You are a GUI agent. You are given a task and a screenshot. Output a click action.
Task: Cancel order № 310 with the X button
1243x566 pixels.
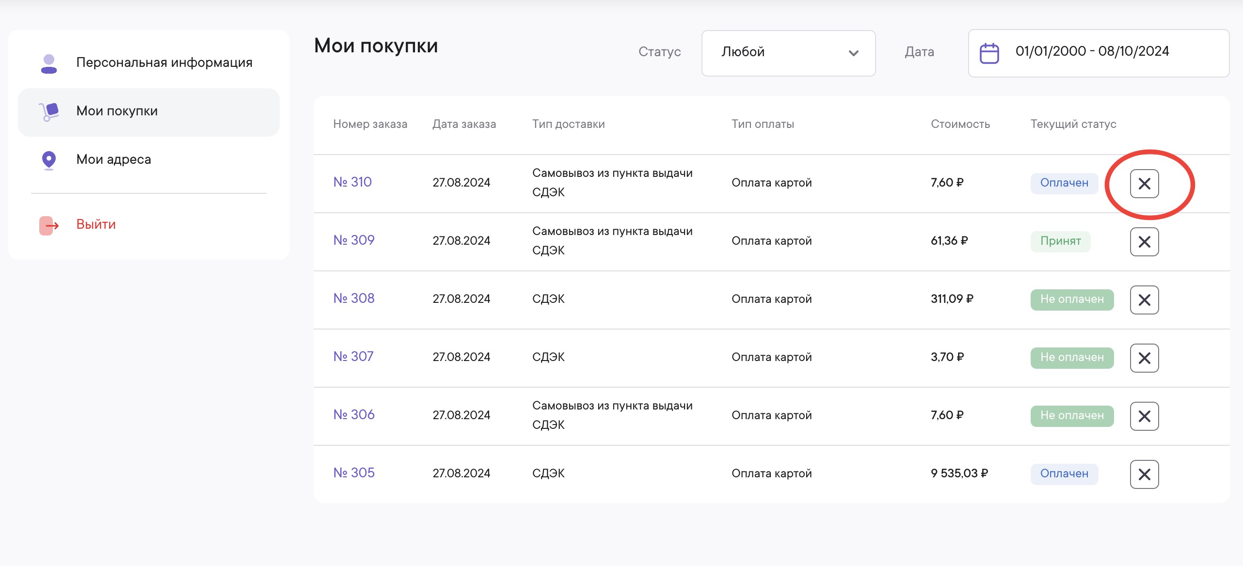tap(1144, 184)
